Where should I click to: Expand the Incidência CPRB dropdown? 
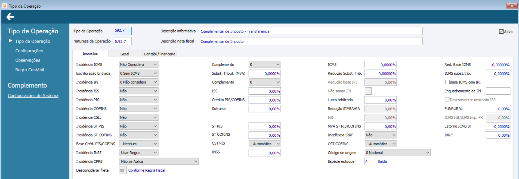pos(159,161)
